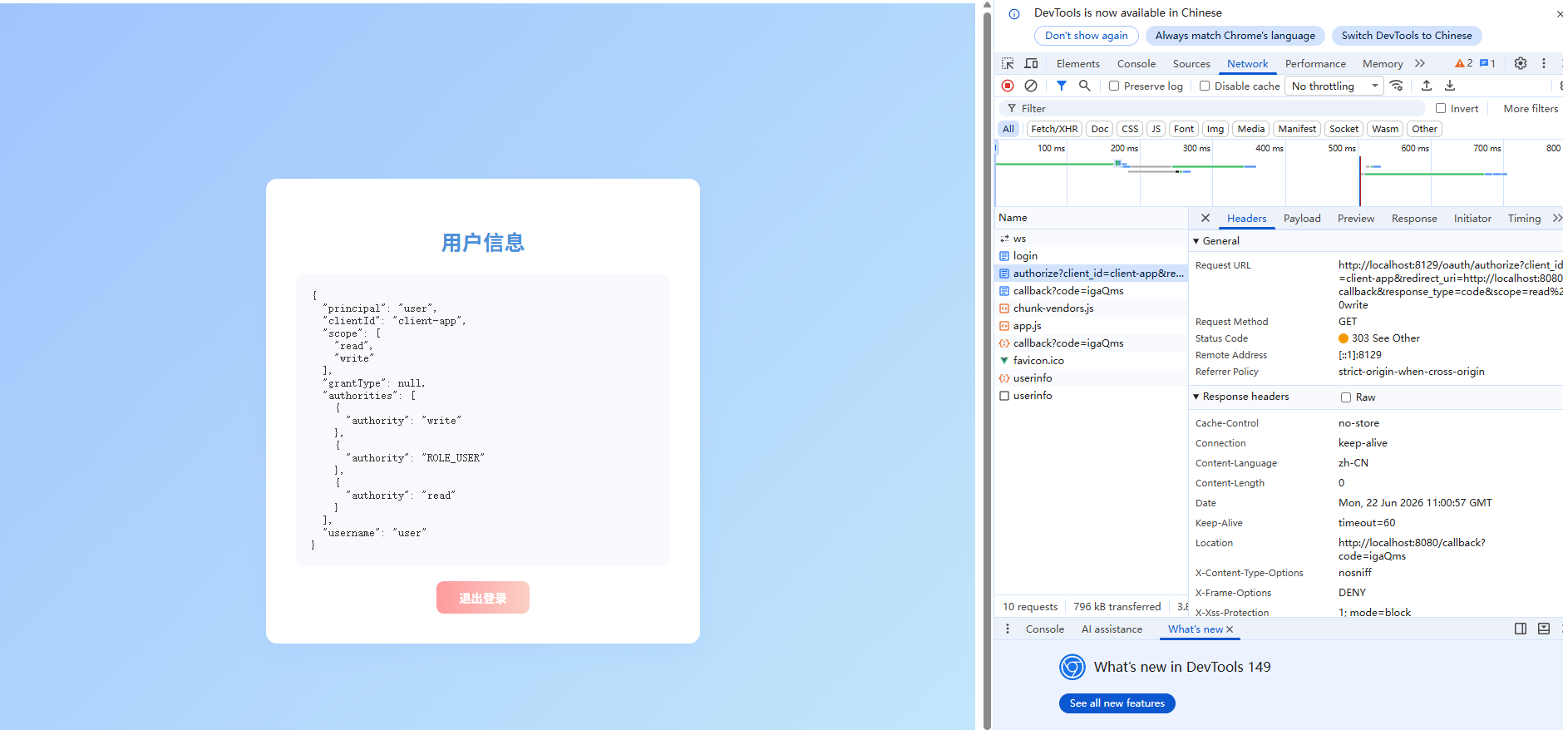Stop recording network log red button

pyautogui.click(x=1008, y=86)
